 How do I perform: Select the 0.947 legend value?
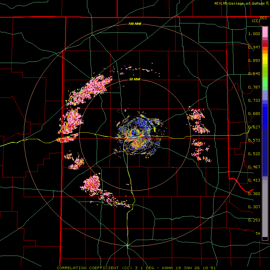click(254, 47)
